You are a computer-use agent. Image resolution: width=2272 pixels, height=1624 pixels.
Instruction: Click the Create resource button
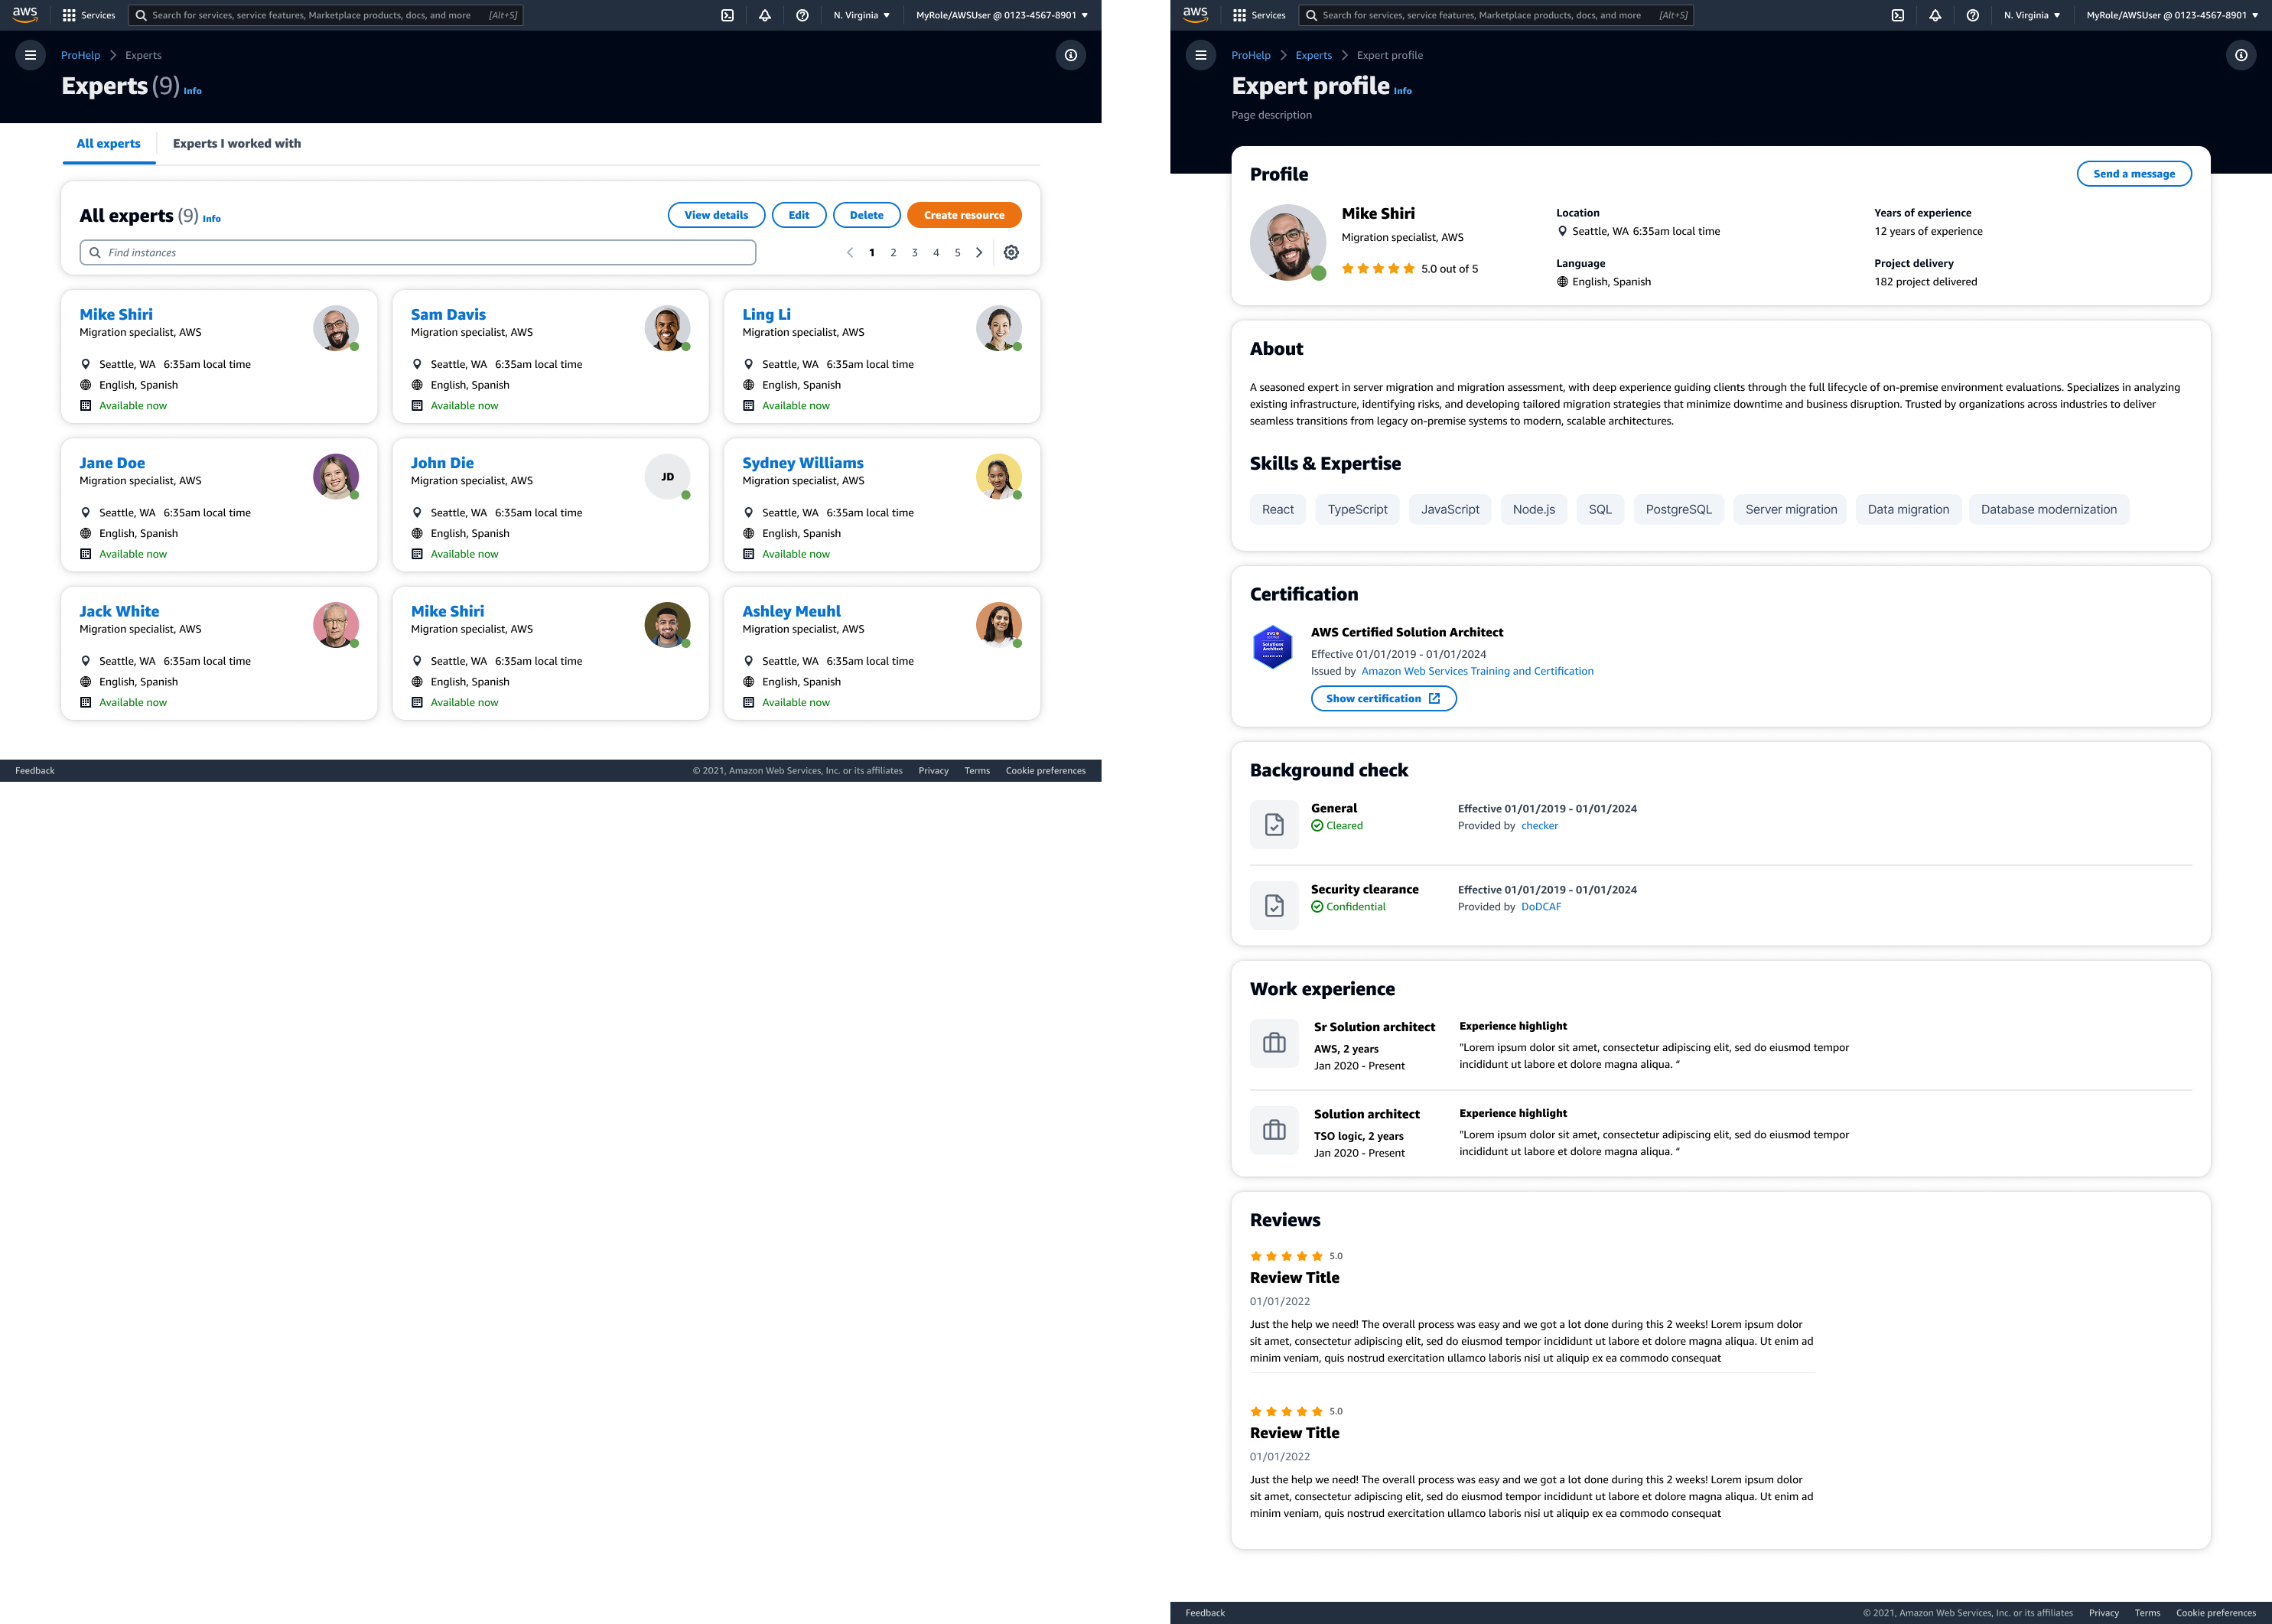tap(963, 215)
